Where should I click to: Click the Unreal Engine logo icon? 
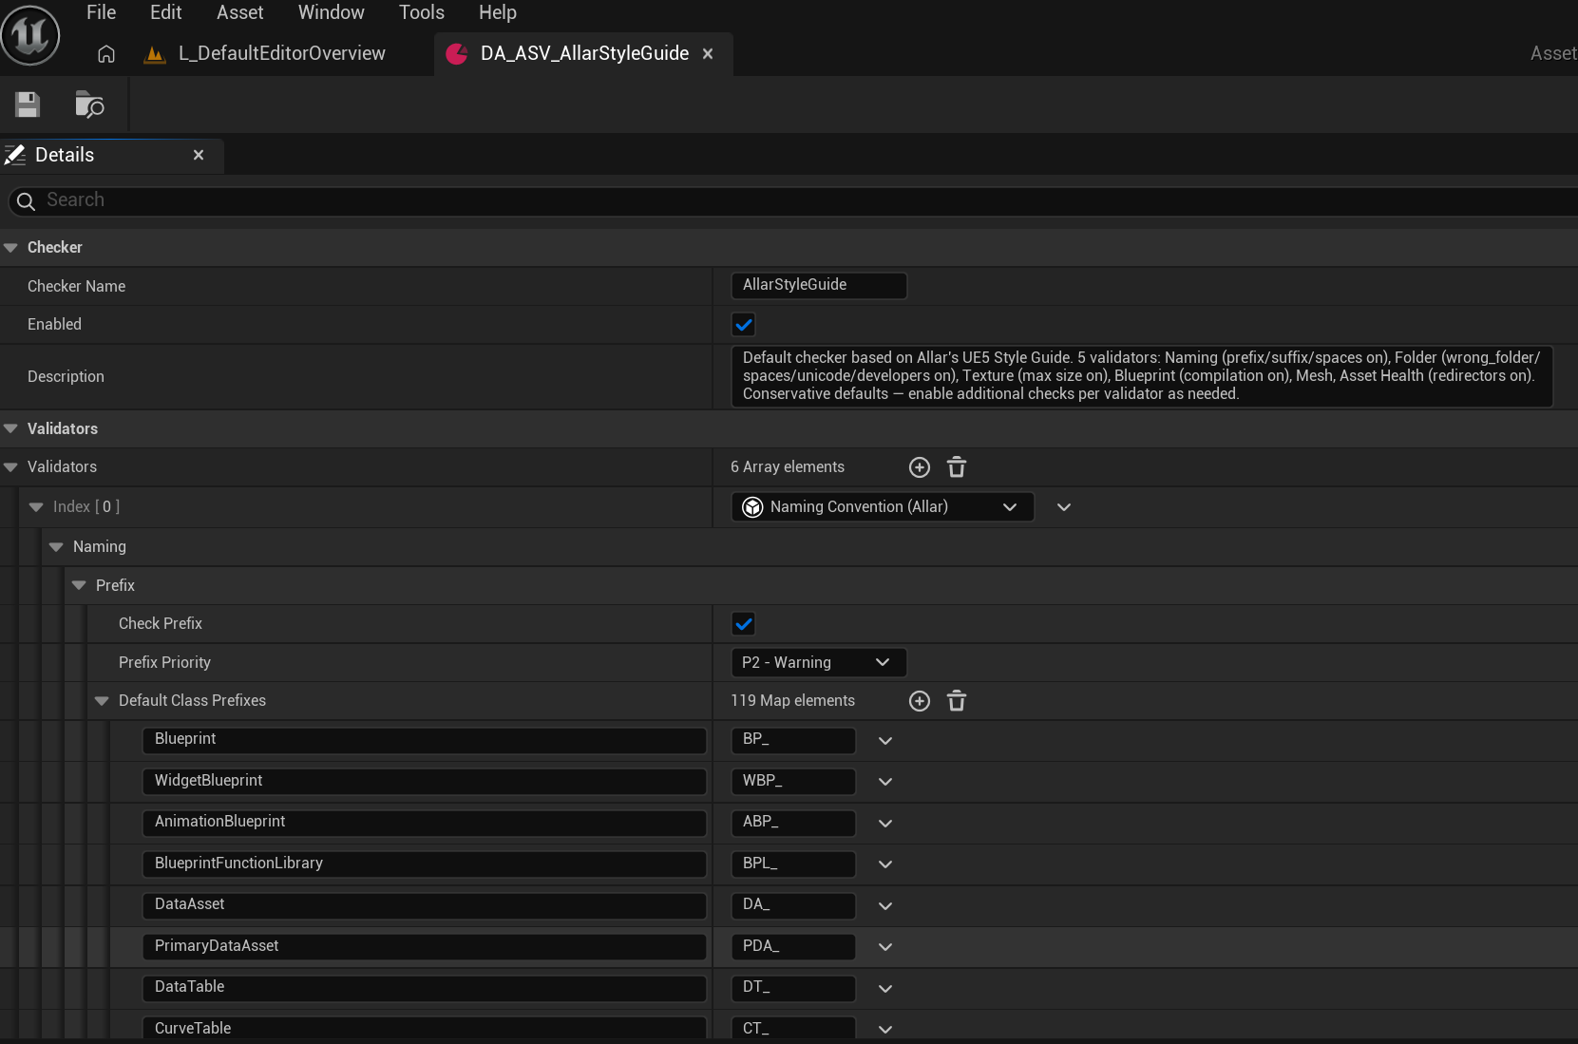pos(30,35)
